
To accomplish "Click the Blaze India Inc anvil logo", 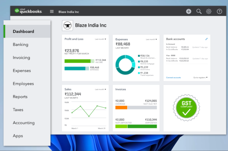I will [67, 25].
